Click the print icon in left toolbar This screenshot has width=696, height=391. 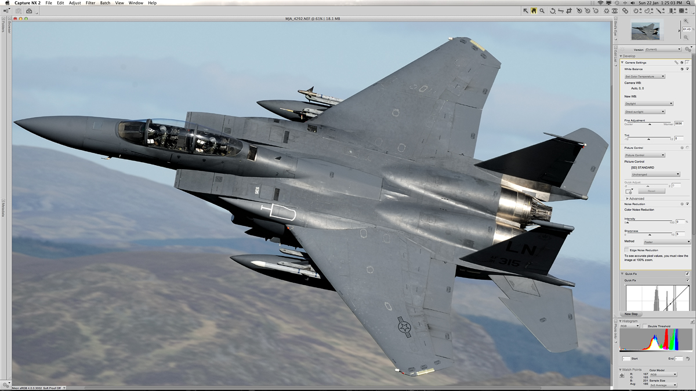29,11
